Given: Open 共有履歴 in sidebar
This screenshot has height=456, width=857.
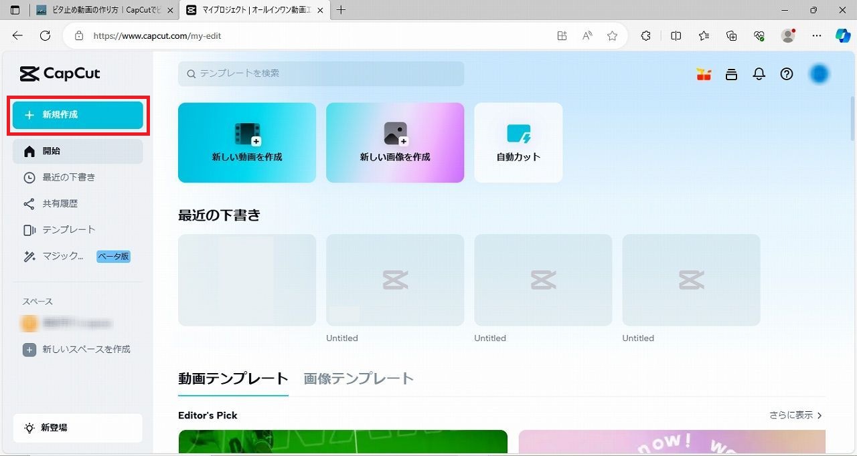Looking at the screenshot, I should coord(60,203).
